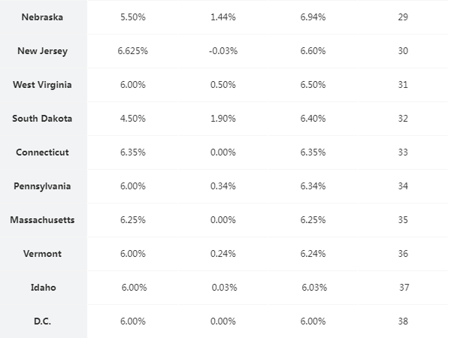Viewport: 451px width, 338px height.
Task: Click Nebraska's 6.94% combined rate
Action: click(313, 17)
